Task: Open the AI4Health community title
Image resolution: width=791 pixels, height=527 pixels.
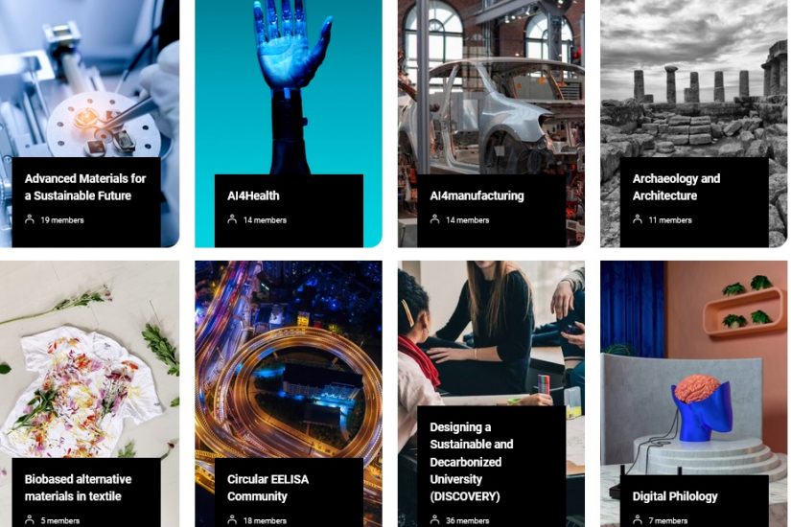Action: [x=253, y=195]
